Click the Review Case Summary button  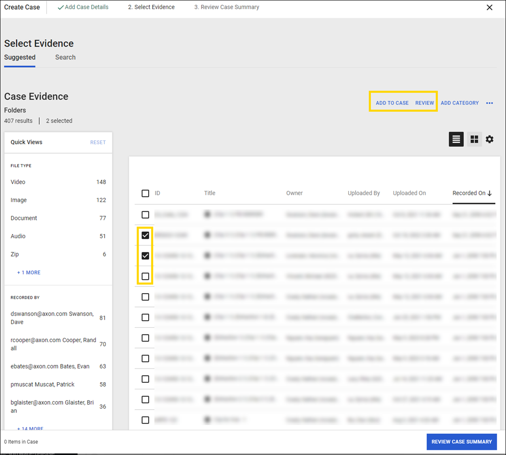[462, 442]
